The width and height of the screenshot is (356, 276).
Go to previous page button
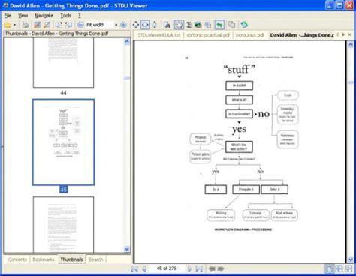(144, 268)
